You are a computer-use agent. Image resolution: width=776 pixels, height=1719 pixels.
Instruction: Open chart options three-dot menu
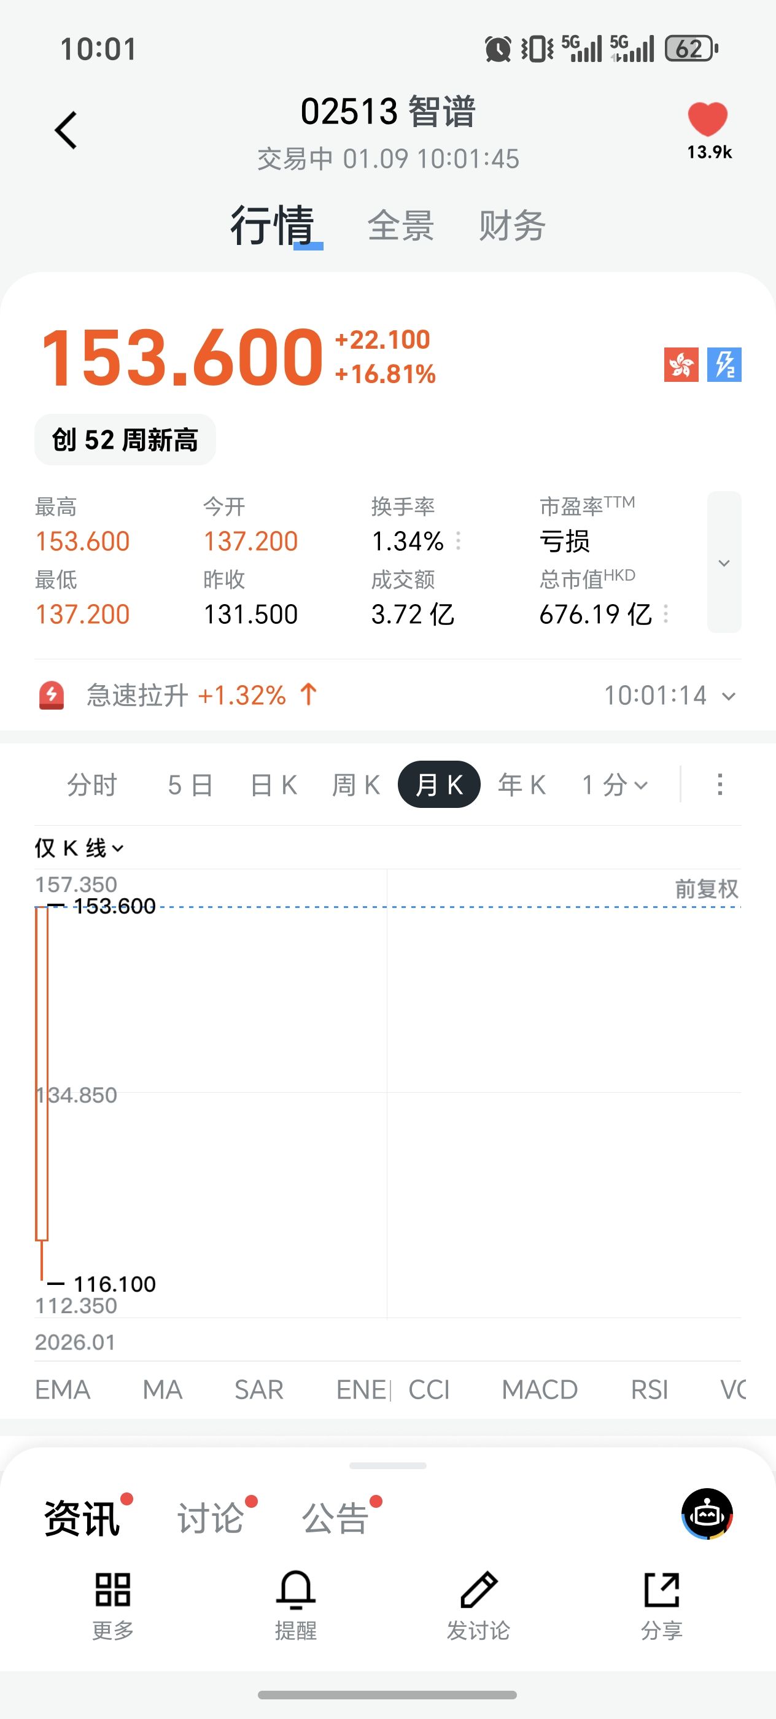pyautogui.click(x=720, y=785)
